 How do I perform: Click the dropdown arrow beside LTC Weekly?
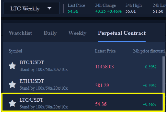pyautogui.click(x=49, y=8)
